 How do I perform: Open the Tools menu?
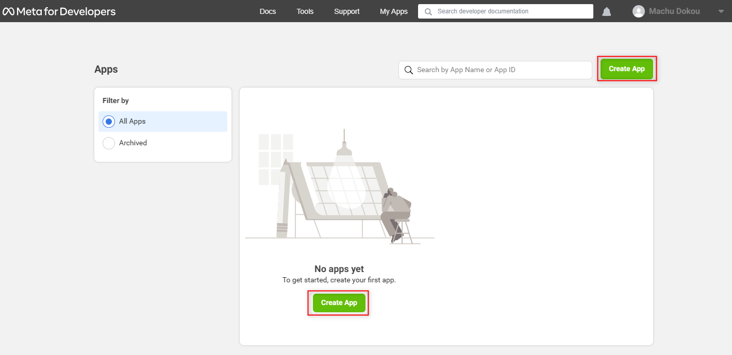coord(305,11)
